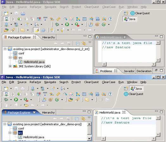Viewport: 166px width, 142px height.
Task: Open the Run dropdown arrow in the bottom window
Action: point(21,100)
